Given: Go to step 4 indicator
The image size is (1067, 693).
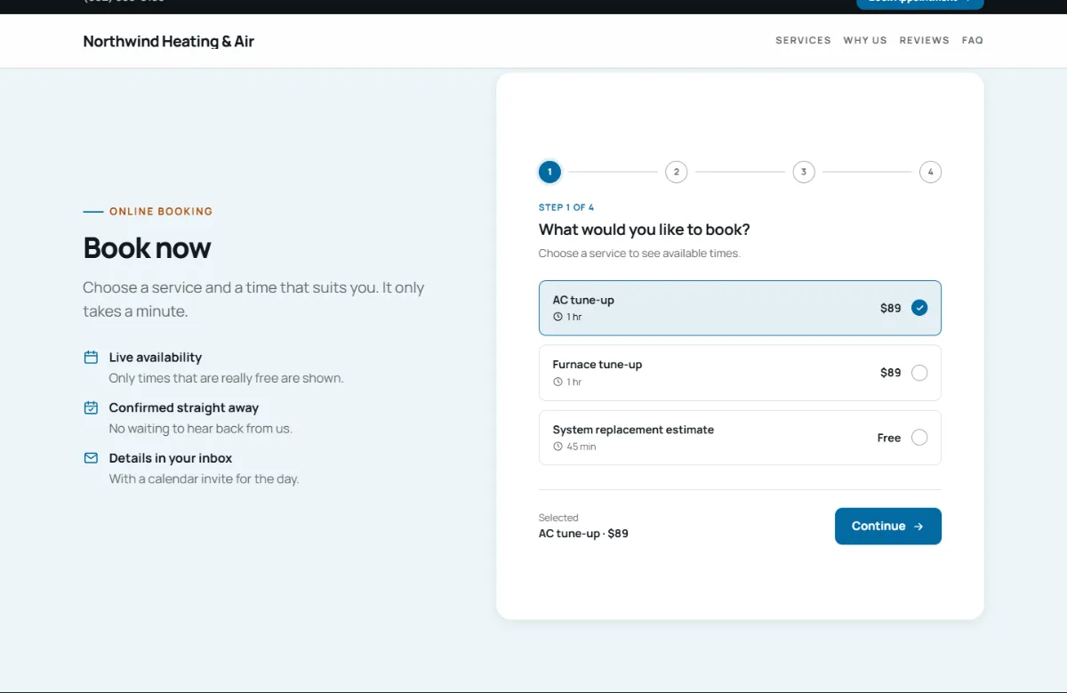Looking at the screenshot, I should click(x=930, y=172).
